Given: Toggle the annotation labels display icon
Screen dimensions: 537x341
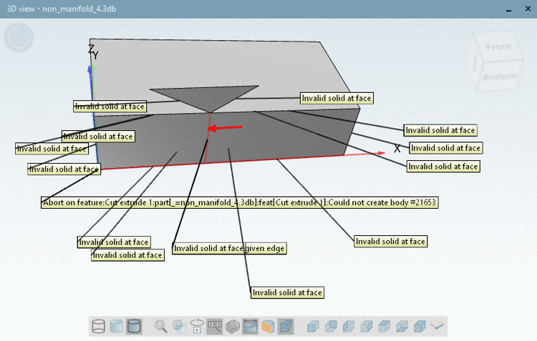Looking at the screenshot, I should click(215, 326).
